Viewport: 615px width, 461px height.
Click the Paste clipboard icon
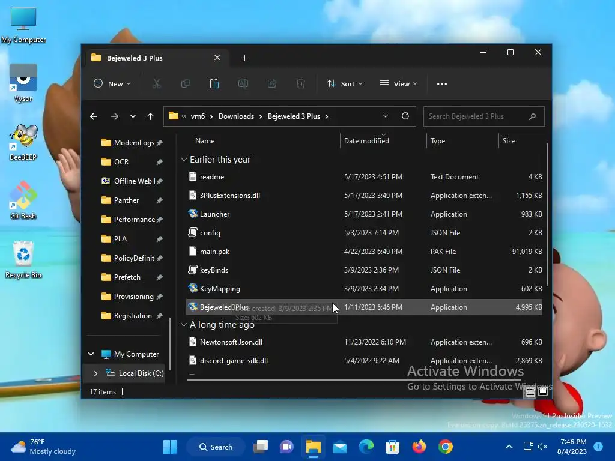(x=214, y=83)
